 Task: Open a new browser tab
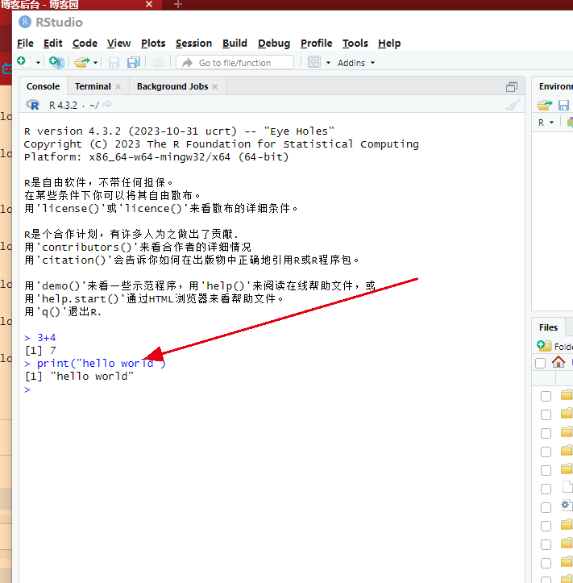tap(178, 4)
